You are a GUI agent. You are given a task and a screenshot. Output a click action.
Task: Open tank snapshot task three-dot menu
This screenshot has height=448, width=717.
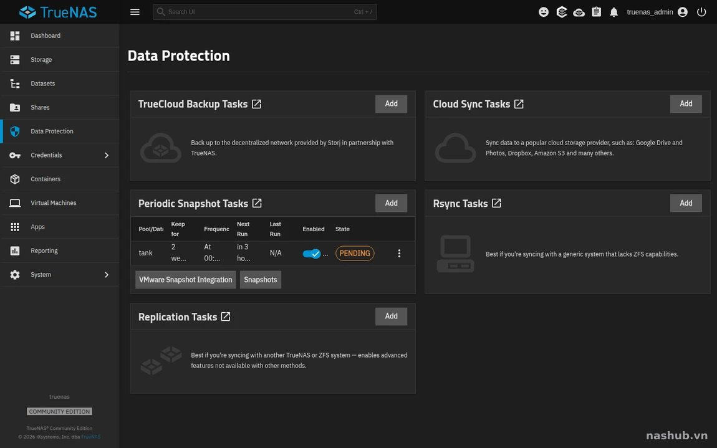pos(399,253)
